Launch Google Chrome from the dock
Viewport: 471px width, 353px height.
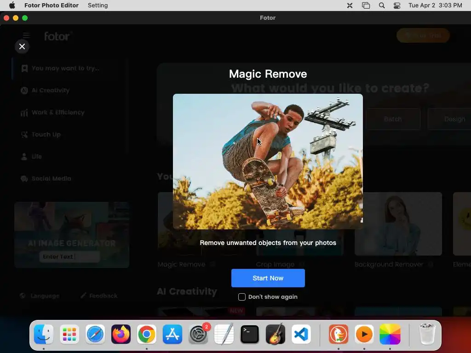click(147, 334)
